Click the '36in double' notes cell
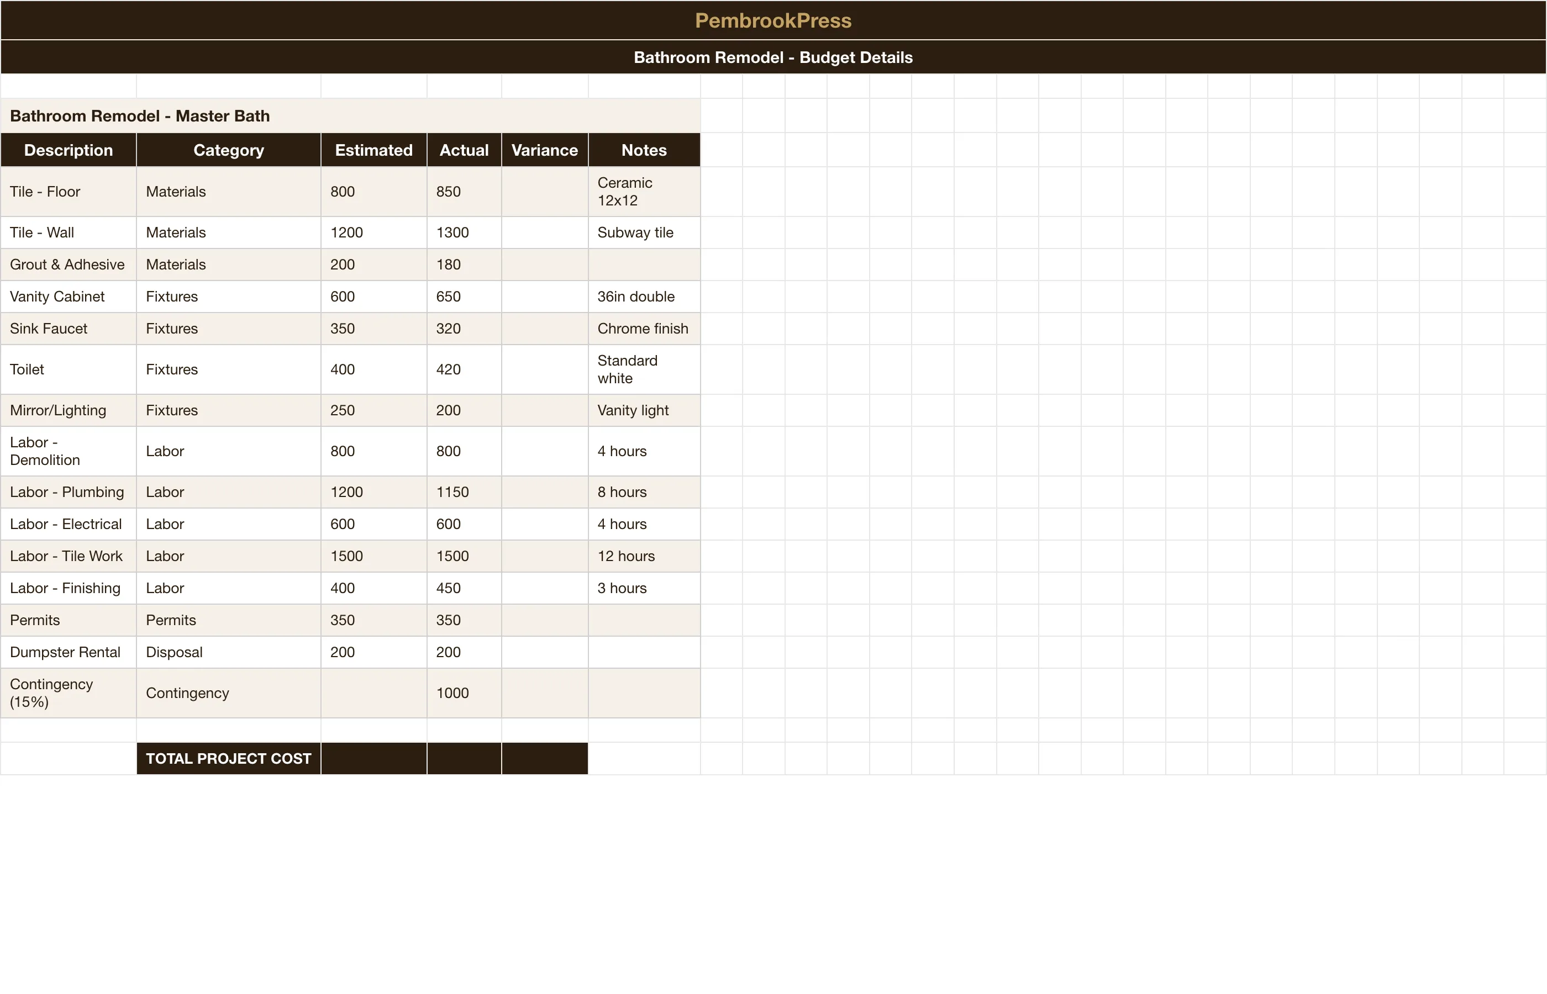1547x994 pixels. pos(644,296)
